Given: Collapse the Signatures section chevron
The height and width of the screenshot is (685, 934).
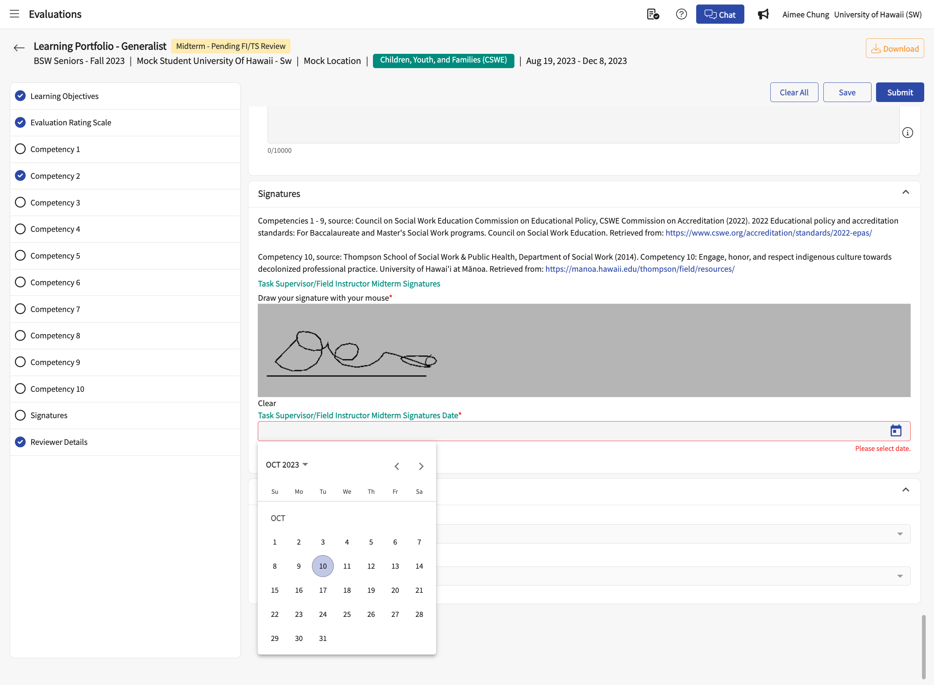Looking at the screenshot, I should pyautogui.click(x=905, y=192).
